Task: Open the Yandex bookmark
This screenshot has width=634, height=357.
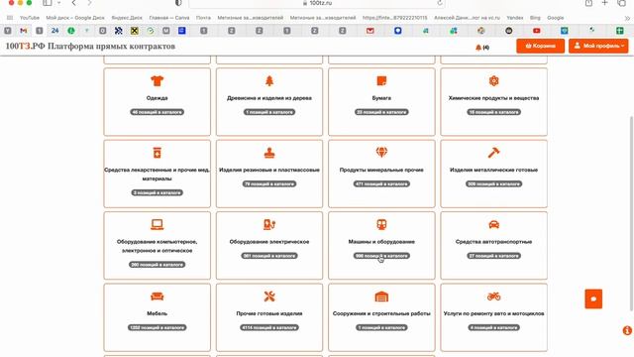Action: (x=515, y=18)
